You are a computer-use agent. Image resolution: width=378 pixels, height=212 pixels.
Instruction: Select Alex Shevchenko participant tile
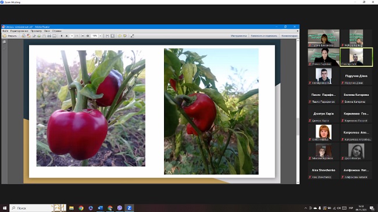[323, 171]
